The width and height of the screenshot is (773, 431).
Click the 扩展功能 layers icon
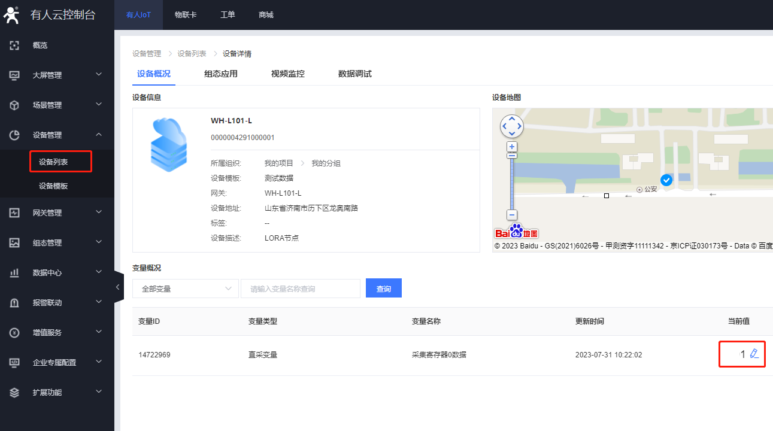[x=15, y=392]
